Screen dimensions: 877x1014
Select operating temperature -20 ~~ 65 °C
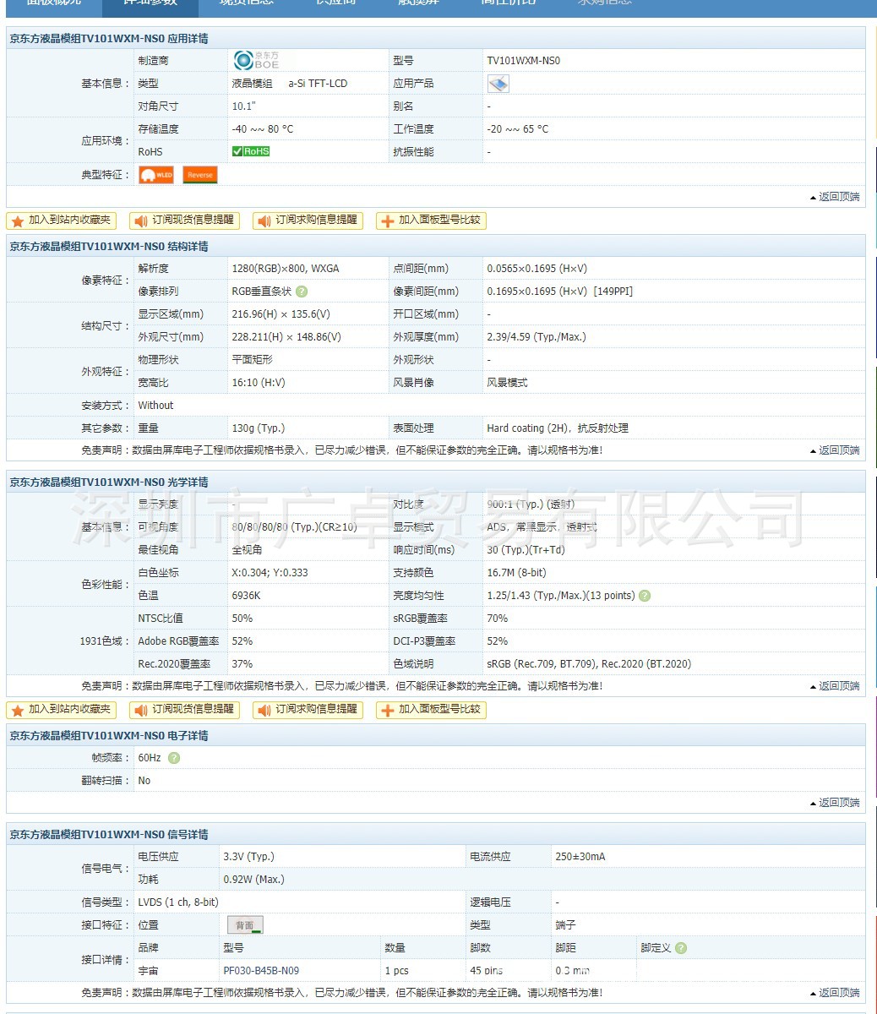(518, 129)
